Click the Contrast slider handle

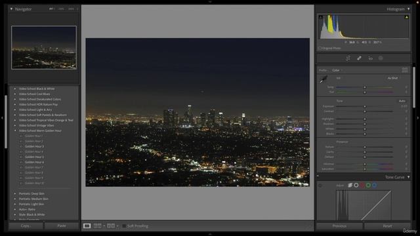(x=365, y=111)
